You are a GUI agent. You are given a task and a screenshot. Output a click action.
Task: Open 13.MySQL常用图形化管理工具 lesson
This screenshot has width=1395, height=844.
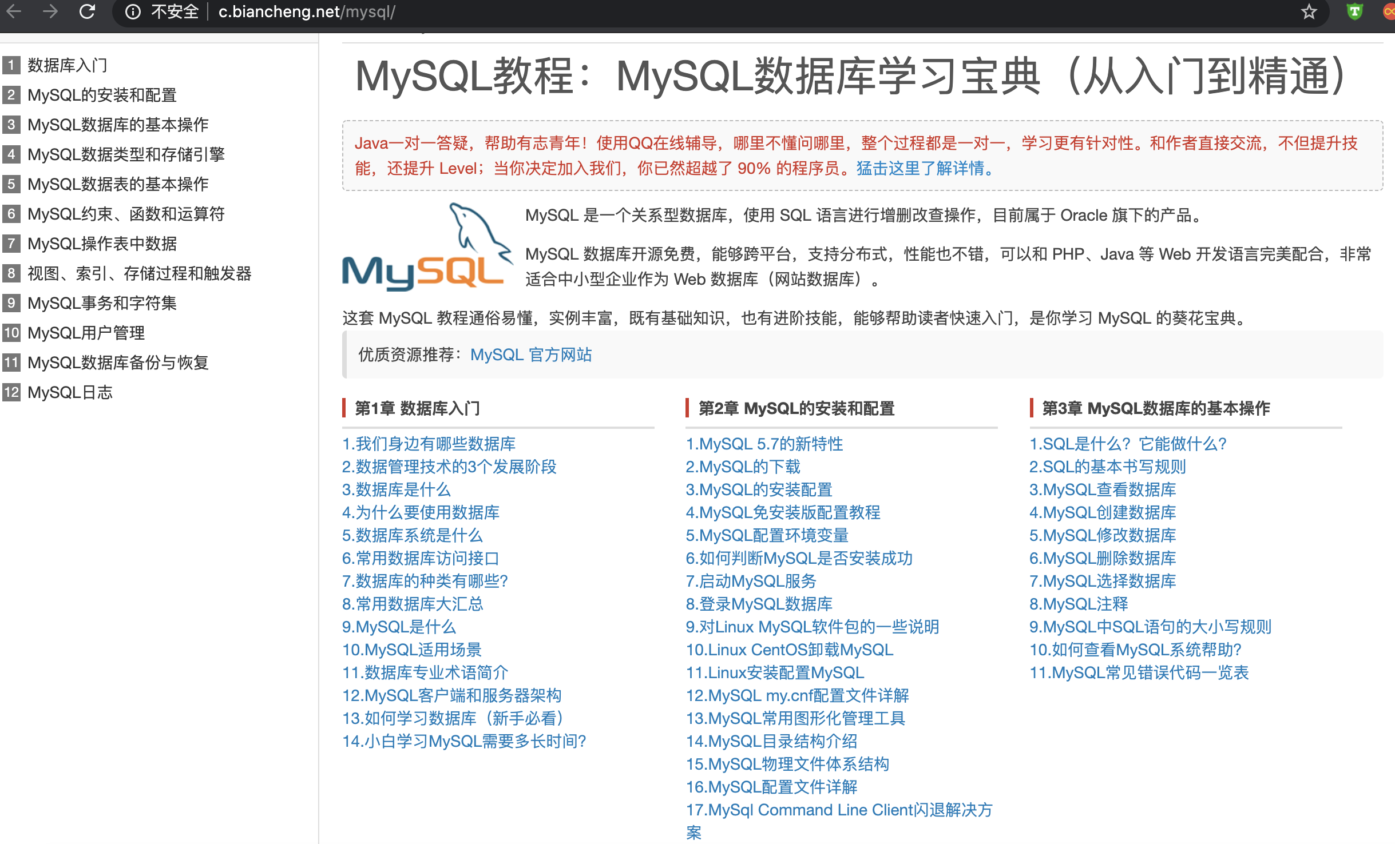click(795, 718)
